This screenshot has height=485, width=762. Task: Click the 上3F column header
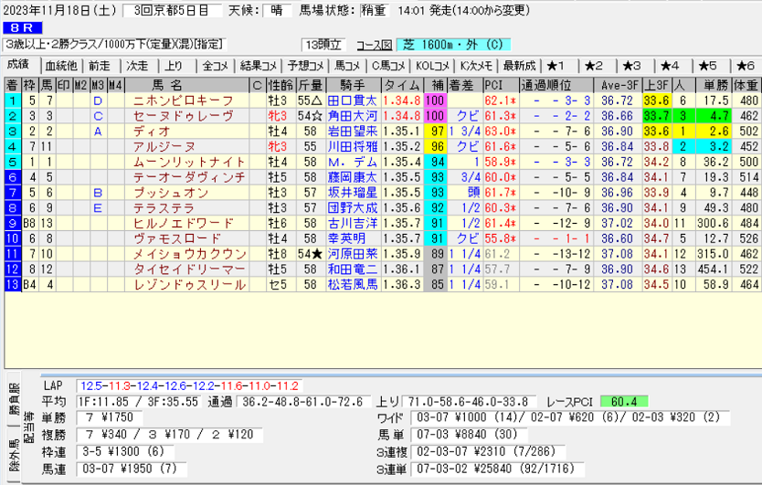coord(655,85)
